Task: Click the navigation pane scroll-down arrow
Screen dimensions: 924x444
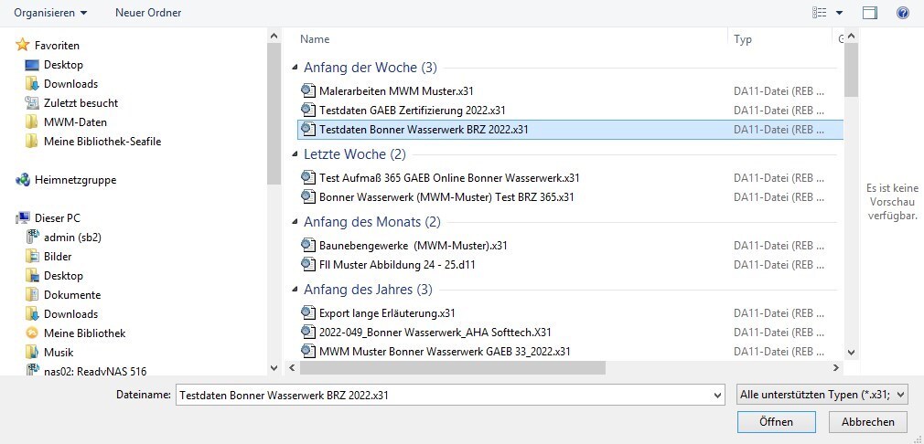Action: point(274,367)
